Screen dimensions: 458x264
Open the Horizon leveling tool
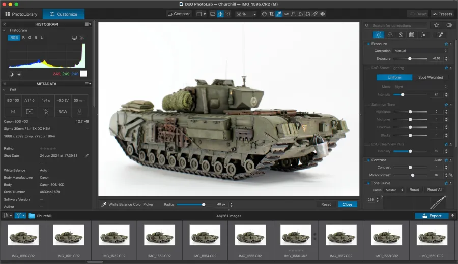(x=286, y=14)
